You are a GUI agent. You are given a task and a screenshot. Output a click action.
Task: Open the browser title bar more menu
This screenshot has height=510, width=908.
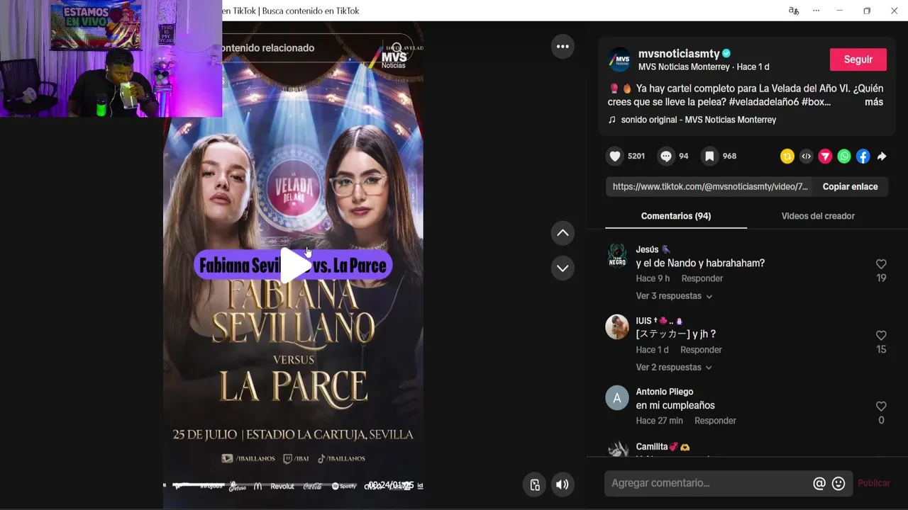click(x=816, y=11)
